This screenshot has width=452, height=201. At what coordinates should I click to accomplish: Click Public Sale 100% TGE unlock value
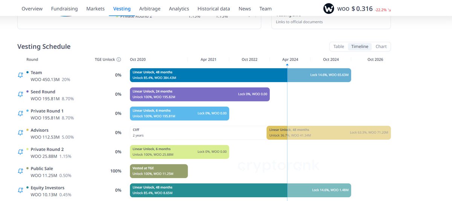116,171
